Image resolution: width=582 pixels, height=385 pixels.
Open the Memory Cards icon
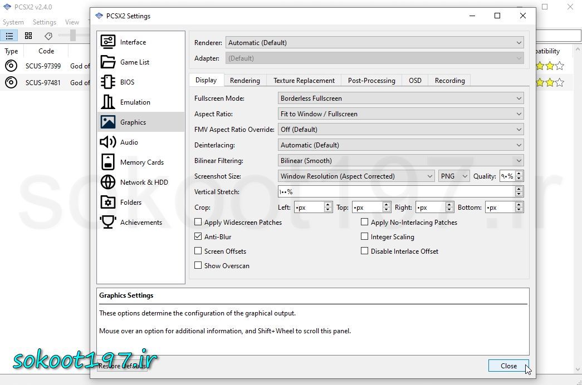[108, 162]
